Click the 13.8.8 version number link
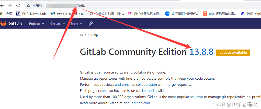This screenshot has height=109, width=261. pyautogui.click(x=201, y=52)
